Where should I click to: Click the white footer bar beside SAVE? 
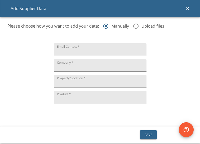70,135
